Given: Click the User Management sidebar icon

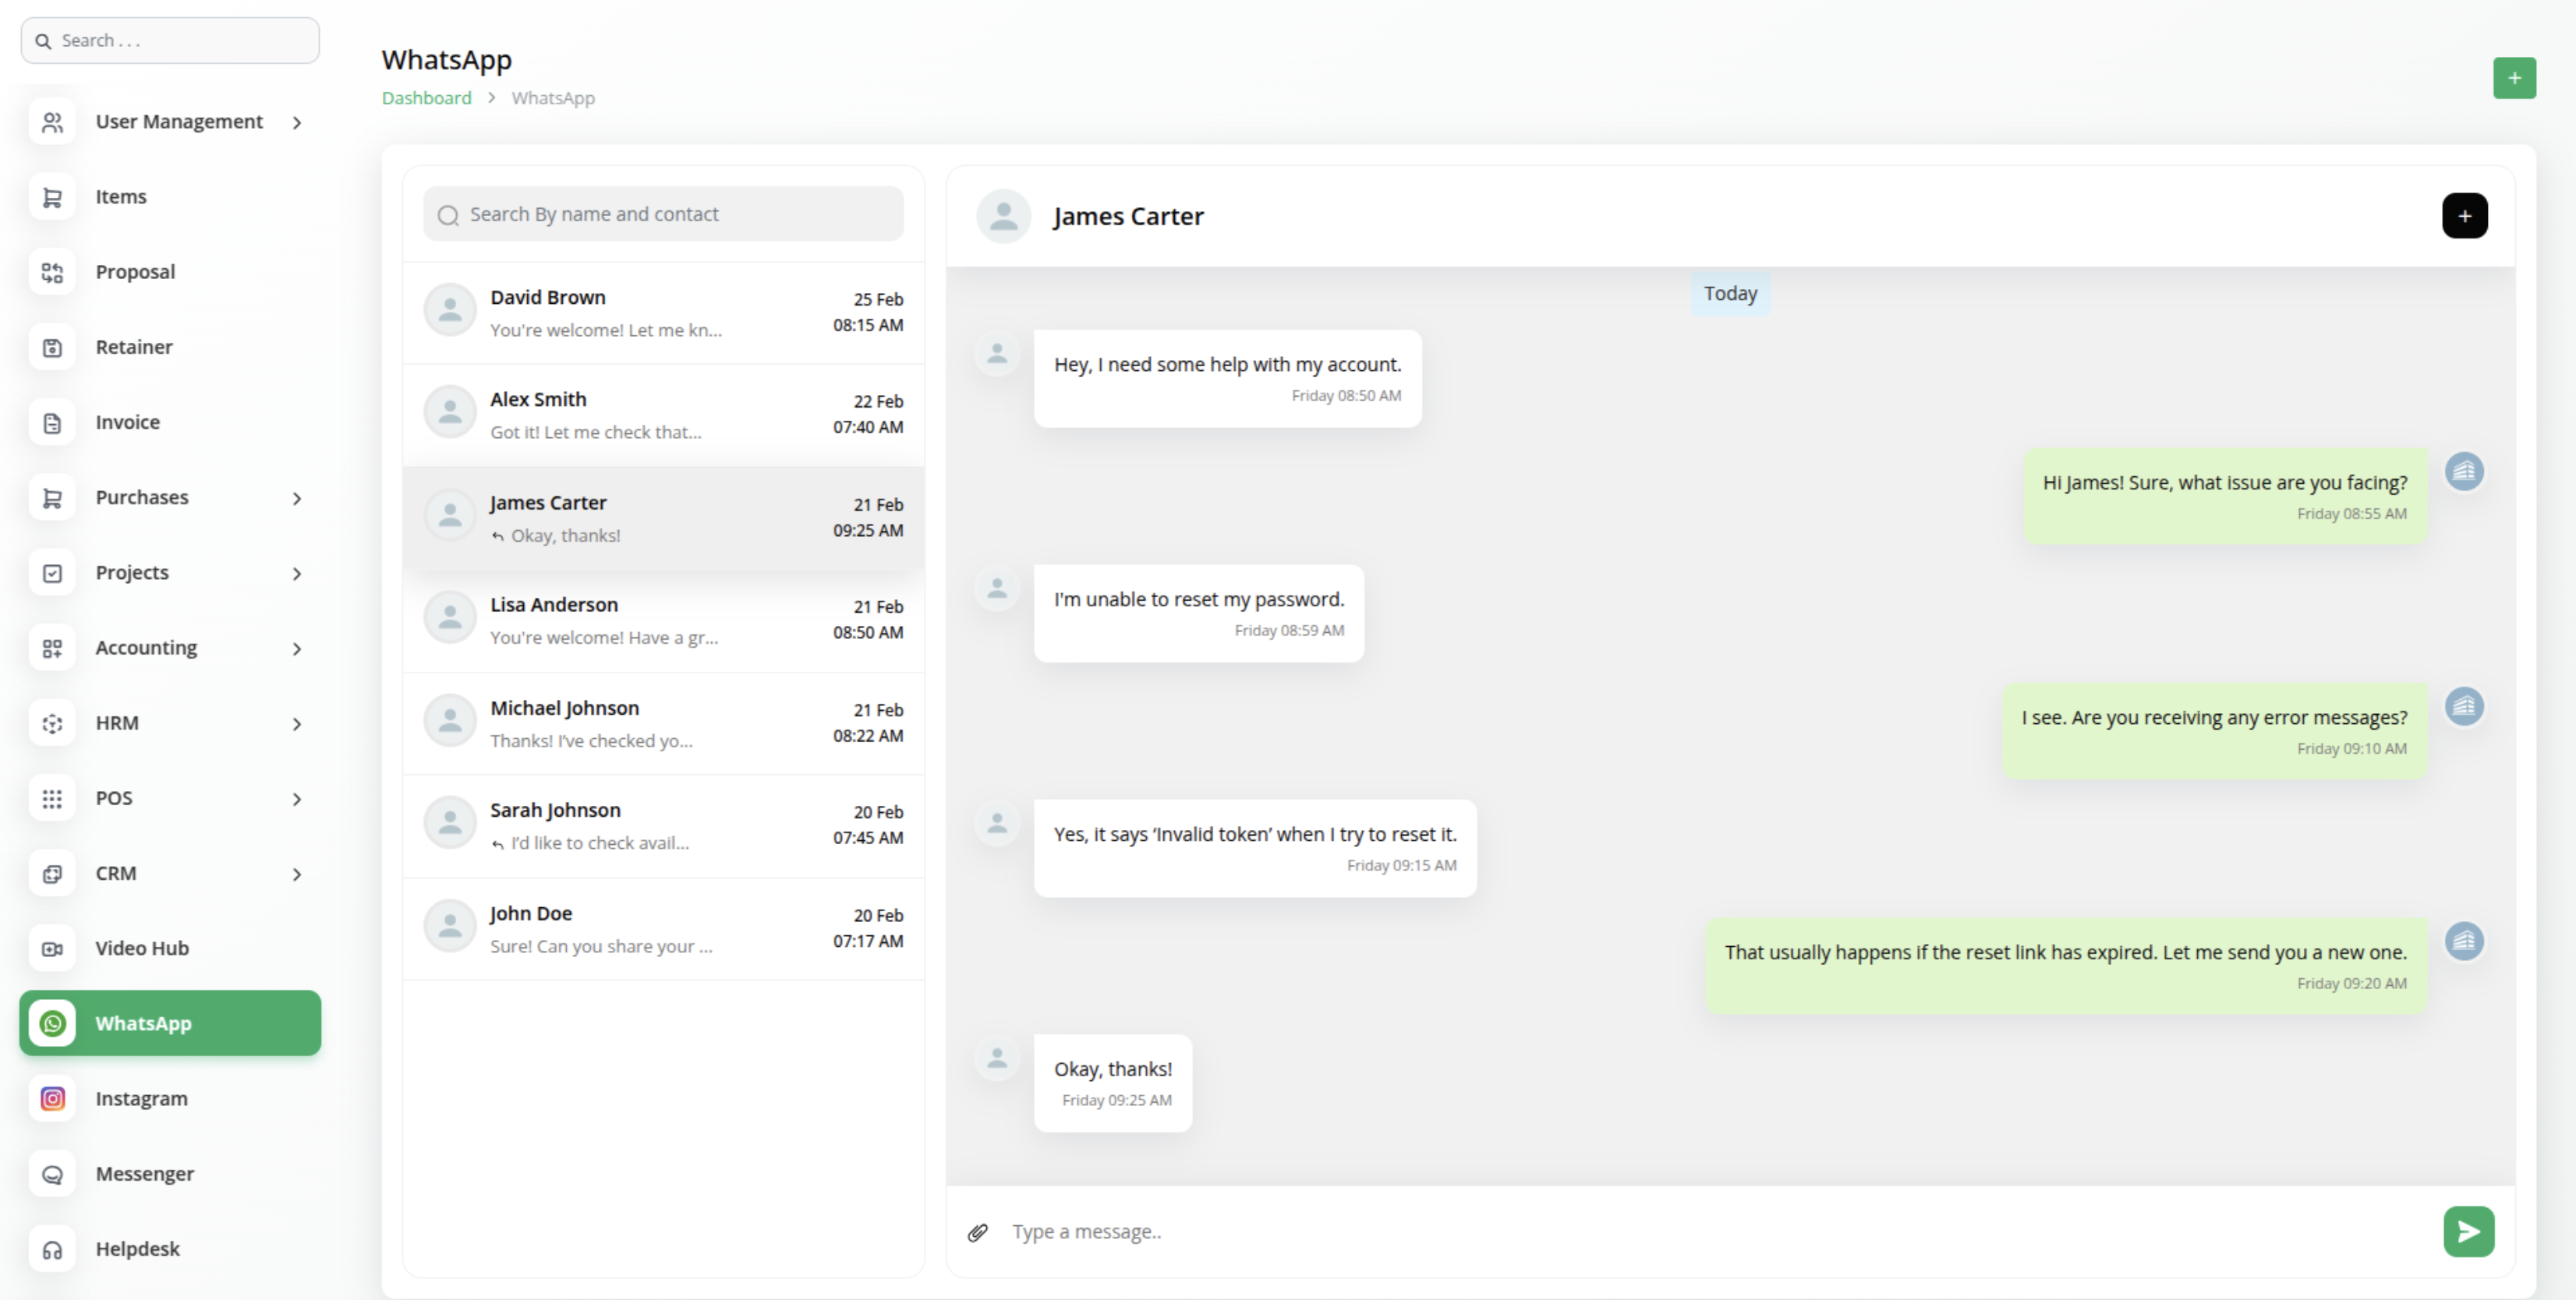Looking at the screenshot, I should [x=52, y=122].
